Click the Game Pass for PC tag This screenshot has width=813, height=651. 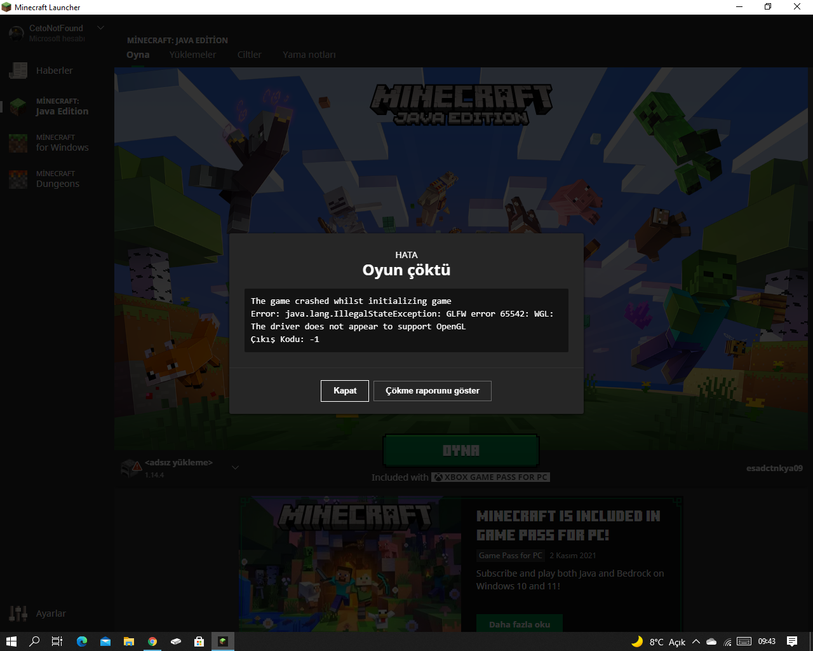tap(511, 556)
